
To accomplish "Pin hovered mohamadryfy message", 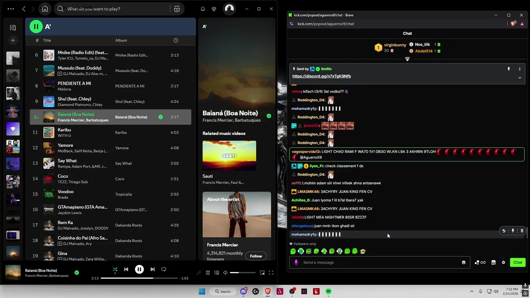I will (x=513, y=231).
